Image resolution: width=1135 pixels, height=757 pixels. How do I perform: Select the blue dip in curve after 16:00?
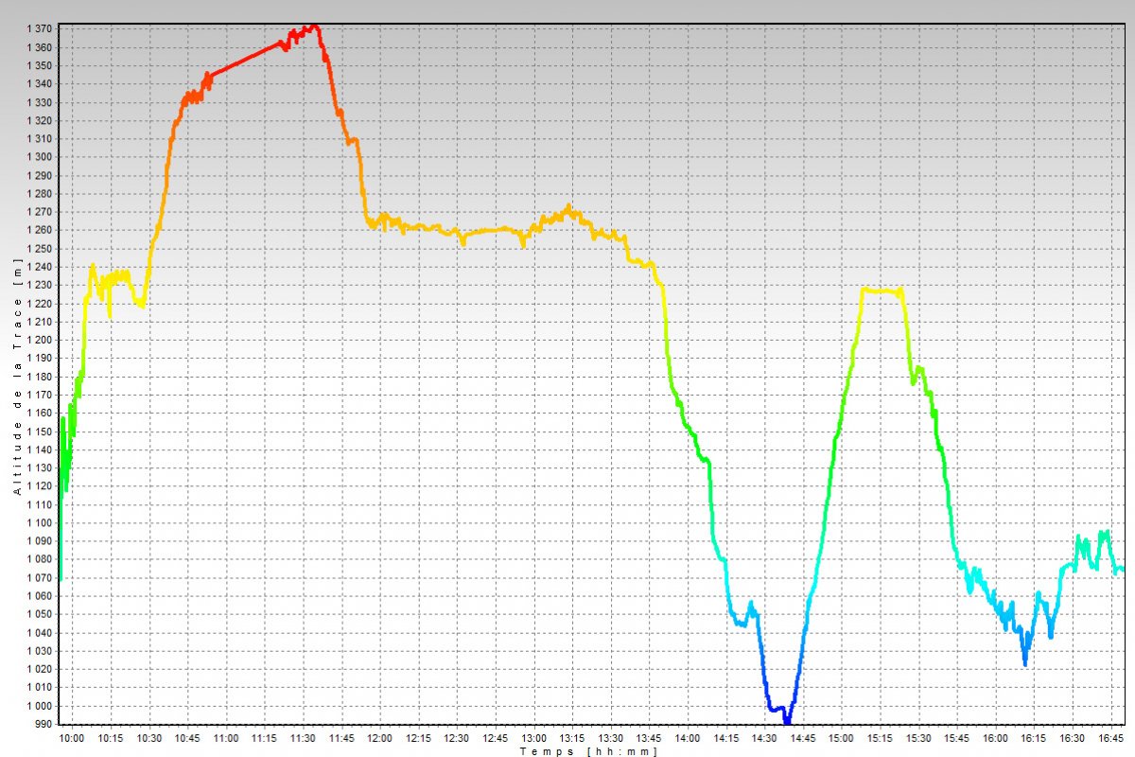[x=1025, y=660]
